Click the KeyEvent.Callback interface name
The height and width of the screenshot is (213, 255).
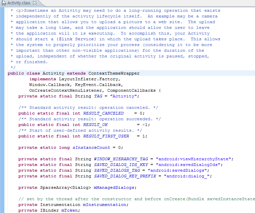click(98, 85)
